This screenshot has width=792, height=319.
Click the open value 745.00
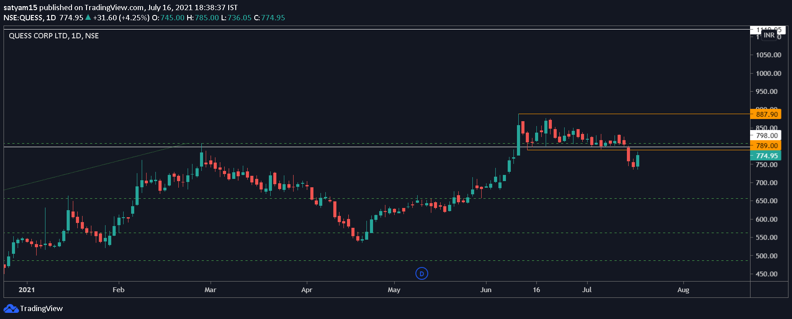172,18
